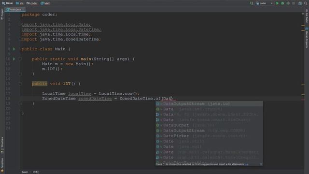Run coder with coverage icon
Screen dimensions: 309x174
click(288, 3)
